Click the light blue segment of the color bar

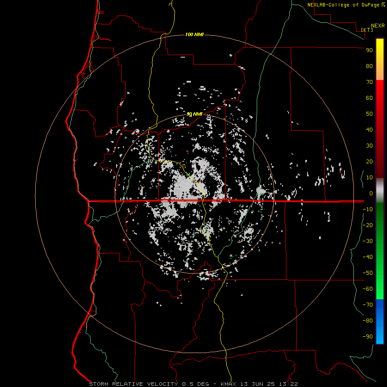coord(380,336)
